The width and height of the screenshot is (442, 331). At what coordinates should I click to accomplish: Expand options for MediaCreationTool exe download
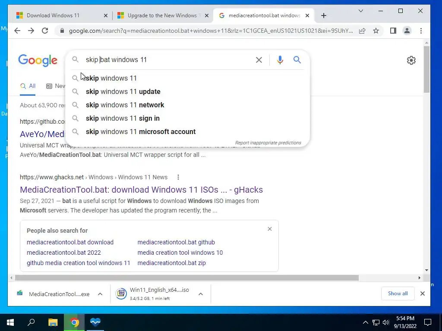pos(100,294)
